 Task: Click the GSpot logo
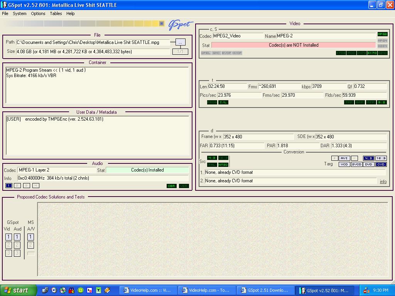[x=181, y=25]
